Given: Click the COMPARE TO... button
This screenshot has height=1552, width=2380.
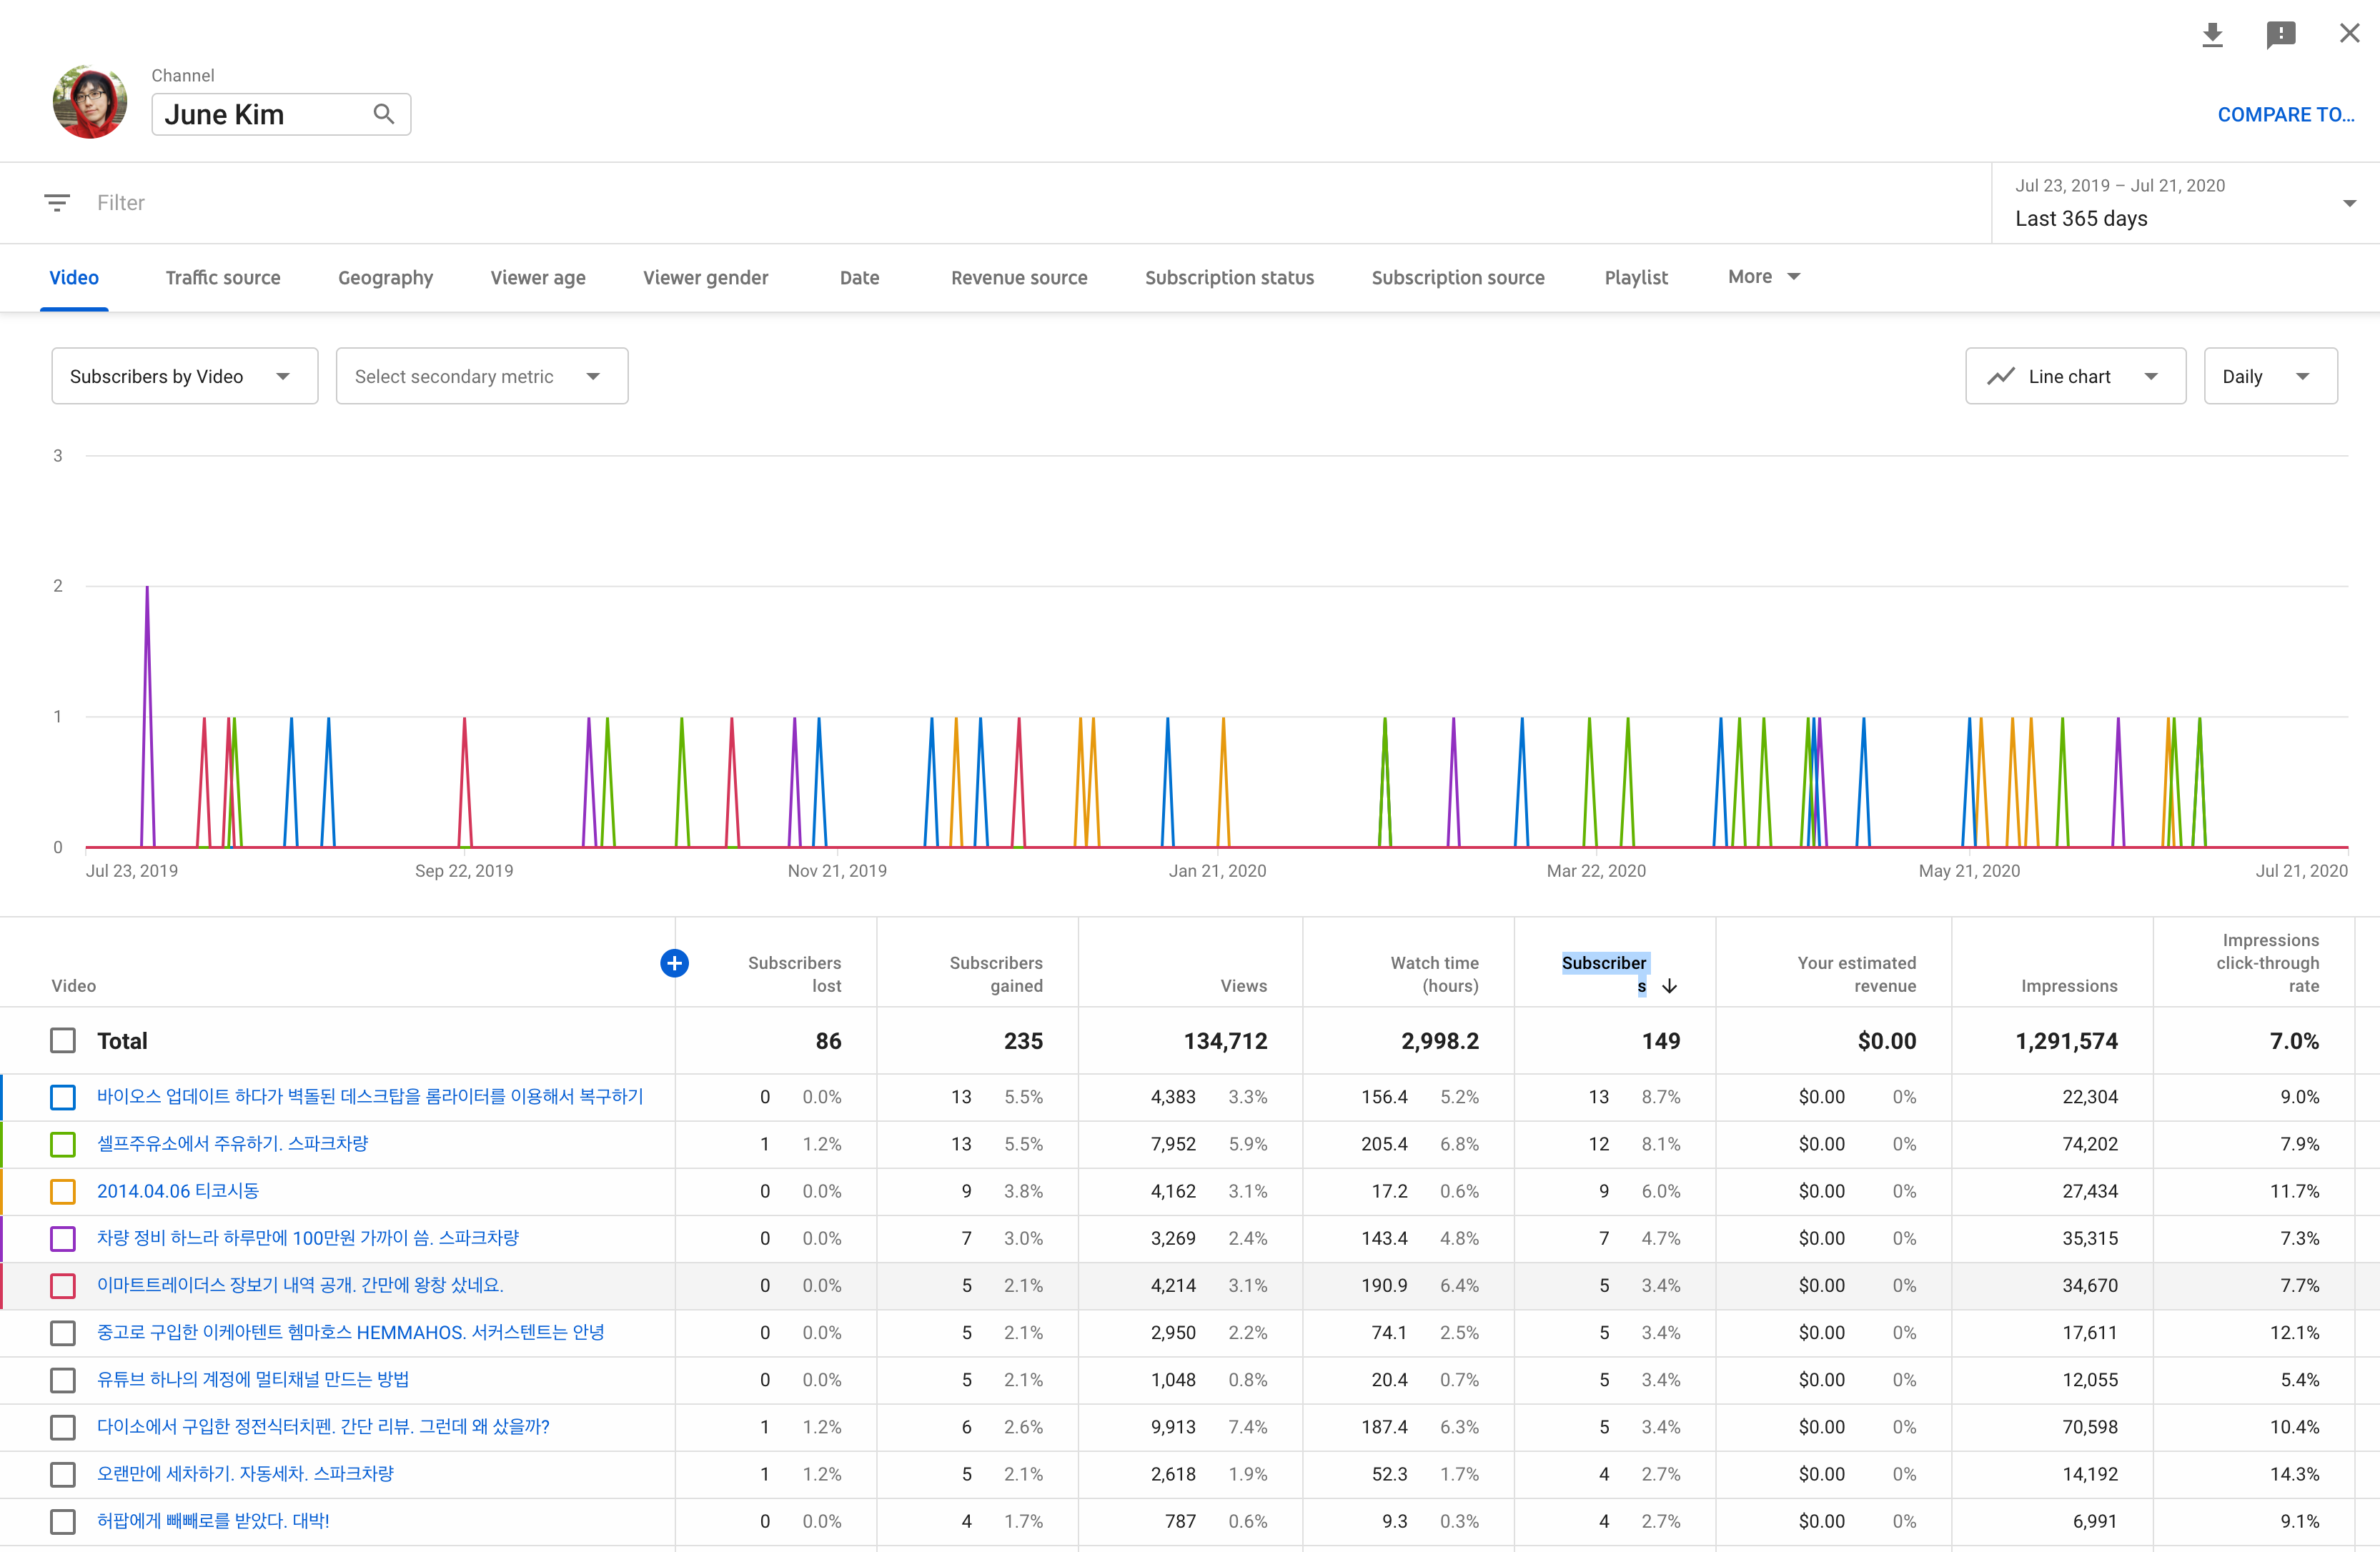Looking at the screenshot, I should click(x=2285, y=115).
